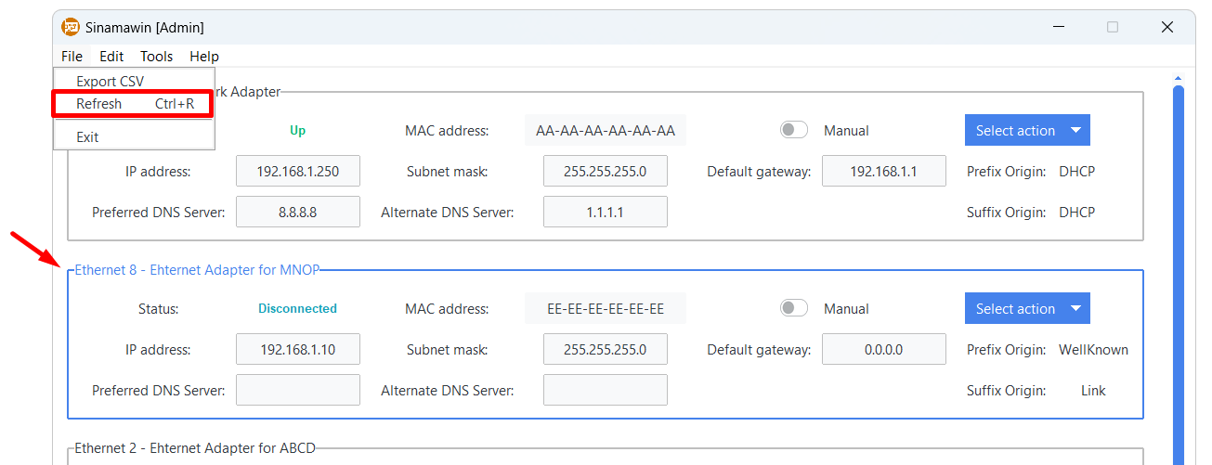Close the Sinamawin window
The width and height of the screenshot is (1212, 465).
click(x=1167, y=28)
